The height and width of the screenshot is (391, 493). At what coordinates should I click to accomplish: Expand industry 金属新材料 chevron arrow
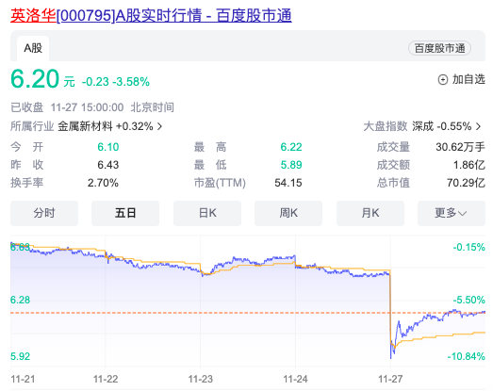click(159, 126)
